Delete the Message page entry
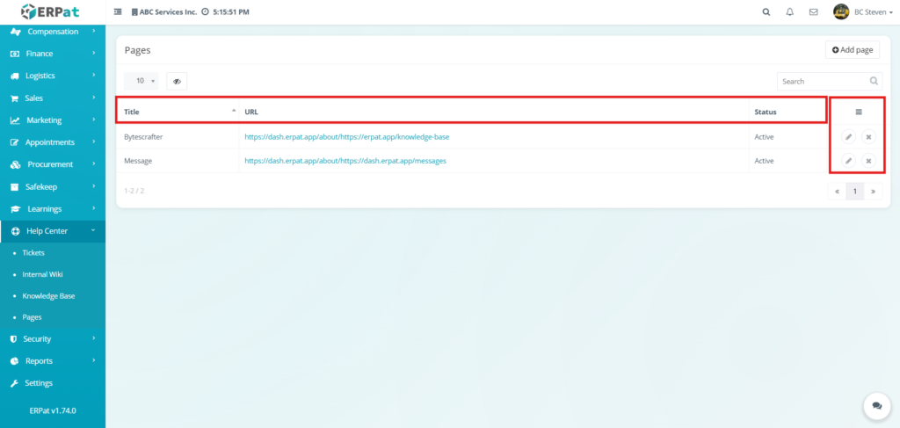 (x=867, y=161)
